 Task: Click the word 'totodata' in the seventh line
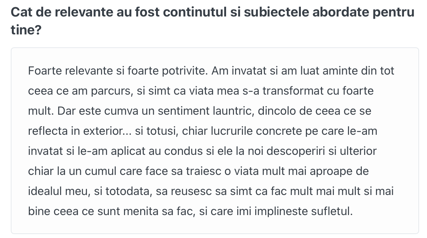click(x=128, y=191)
